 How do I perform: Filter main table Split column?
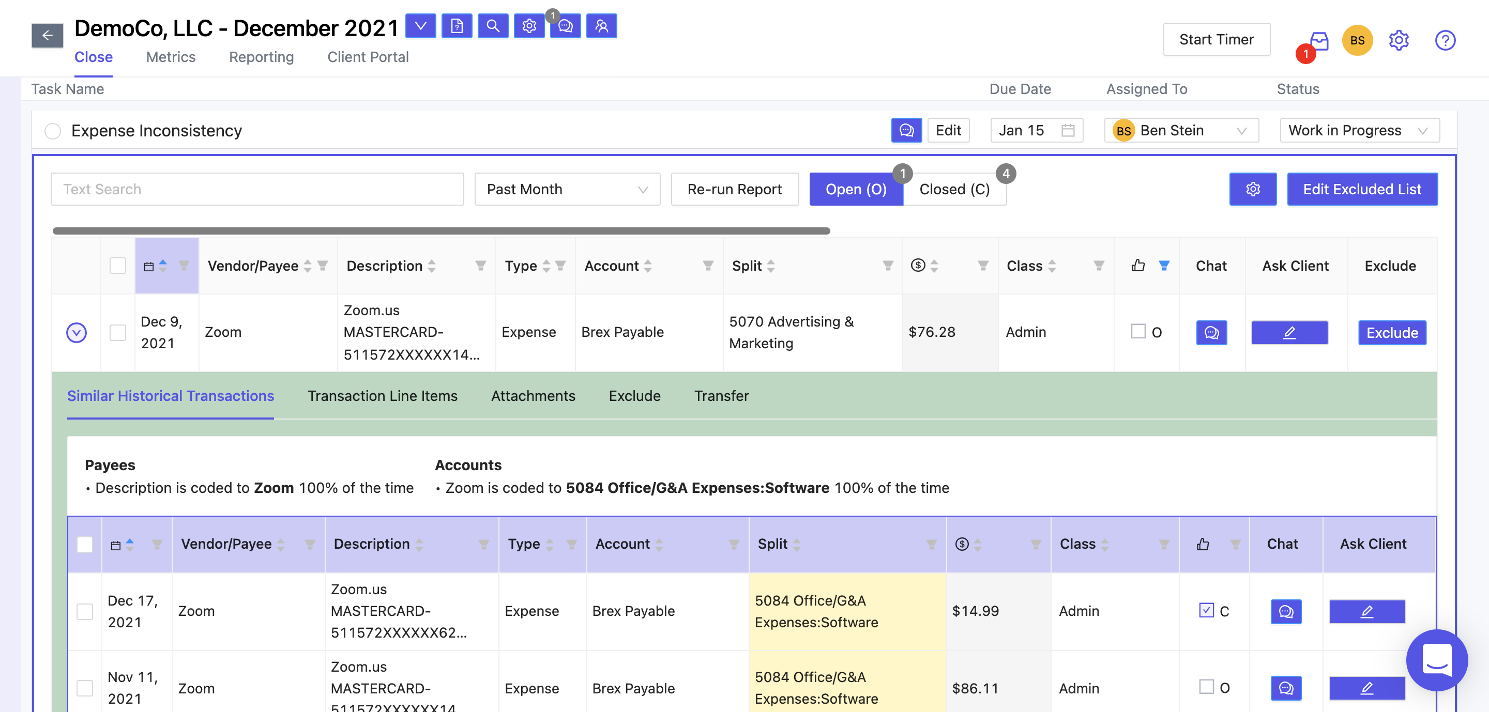tap(888, 266)
